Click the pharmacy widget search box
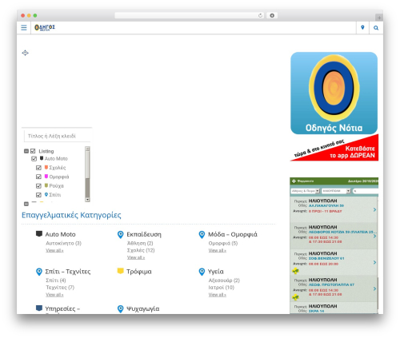 click(366, 191)
